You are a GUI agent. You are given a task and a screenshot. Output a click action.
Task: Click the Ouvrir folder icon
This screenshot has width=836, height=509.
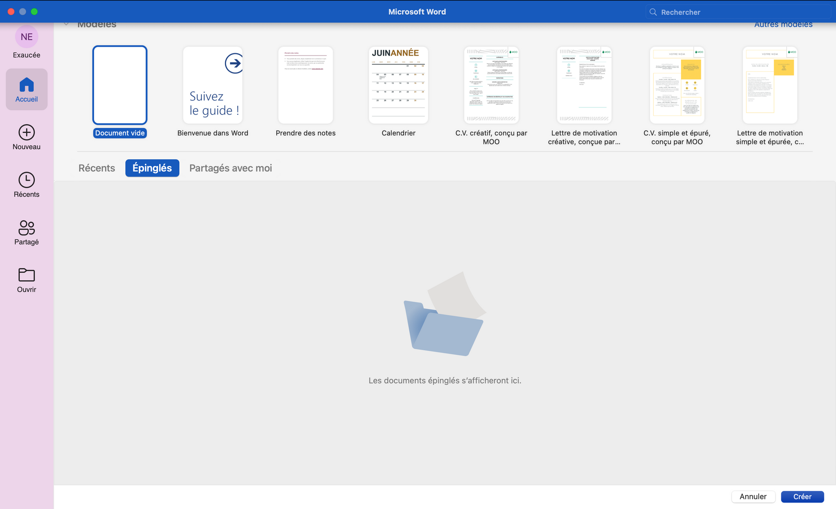pos(26,275)
